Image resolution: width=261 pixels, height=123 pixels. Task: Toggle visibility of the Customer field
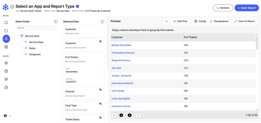100,42
